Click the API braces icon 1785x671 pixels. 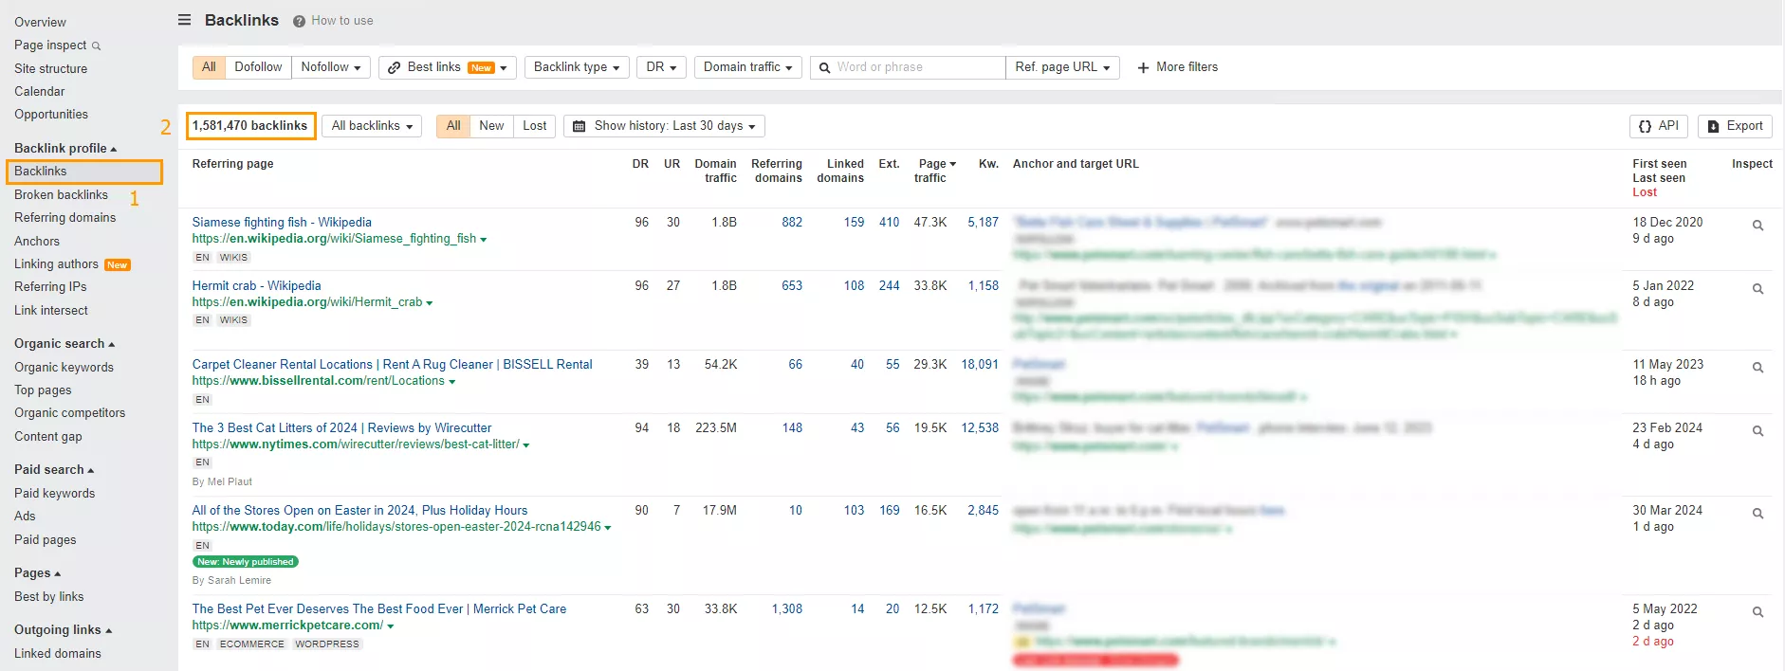[1645, 126]
